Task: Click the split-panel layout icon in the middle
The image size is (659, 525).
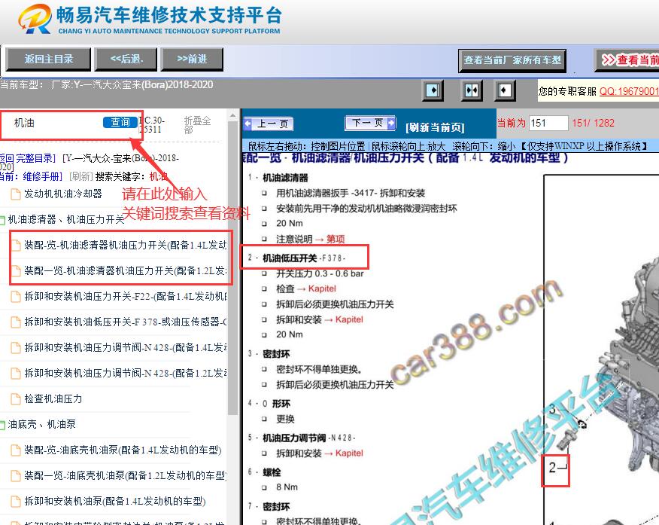Action: click(472, 90)
